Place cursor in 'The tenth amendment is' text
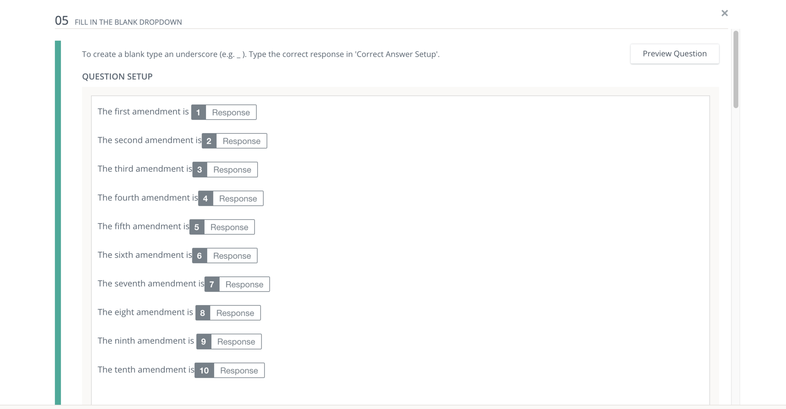The height and width of the screenshot is (409, 786). (x=145, y=370)
